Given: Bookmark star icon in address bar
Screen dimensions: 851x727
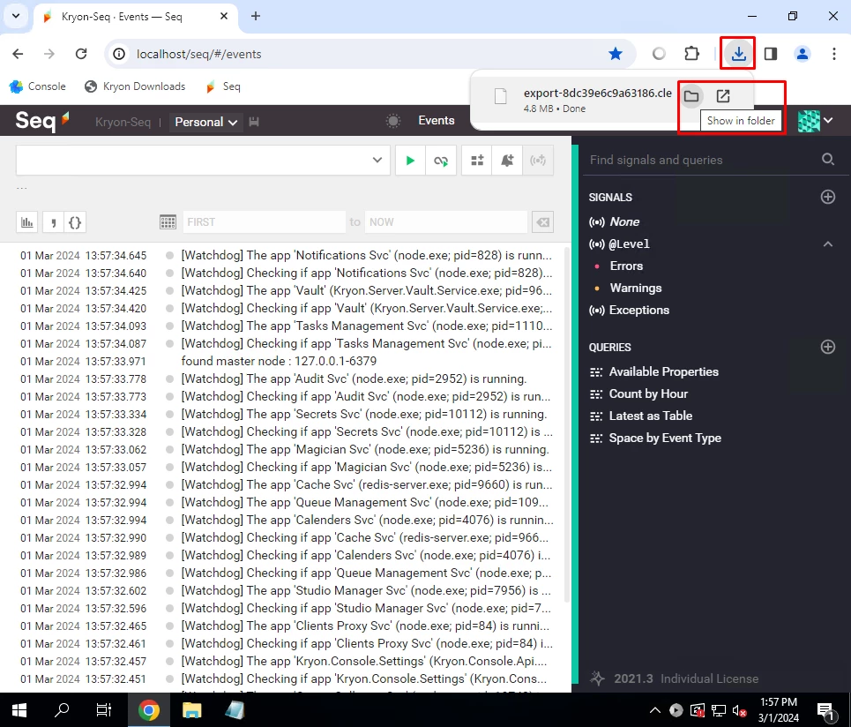Looking at the screenshot, I should click(615, 54).
